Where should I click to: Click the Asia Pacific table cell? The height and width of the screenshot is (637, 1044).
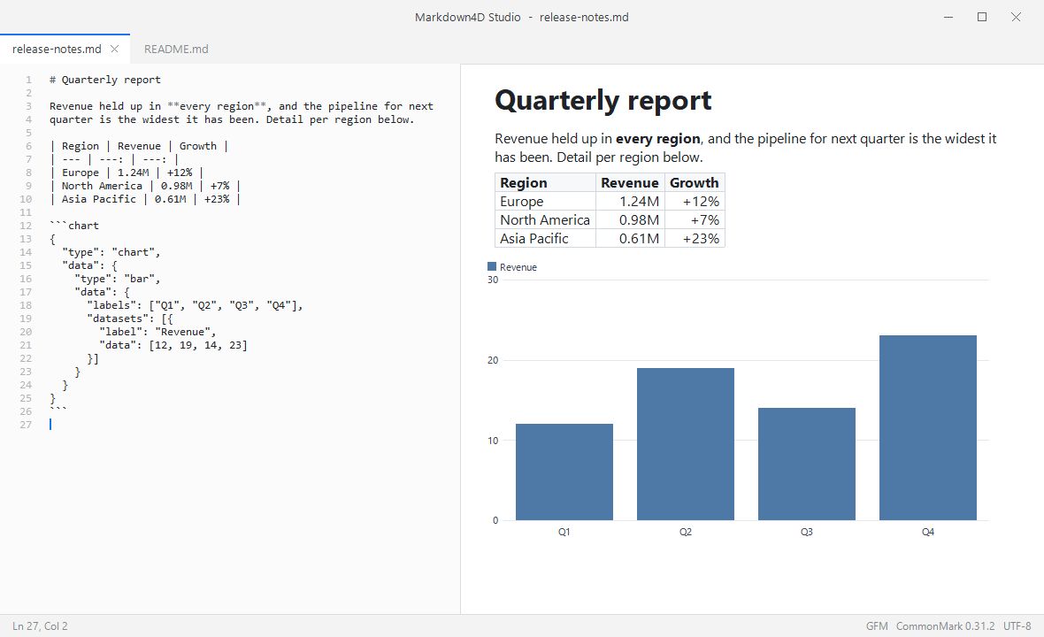click(x=545, y=238)
